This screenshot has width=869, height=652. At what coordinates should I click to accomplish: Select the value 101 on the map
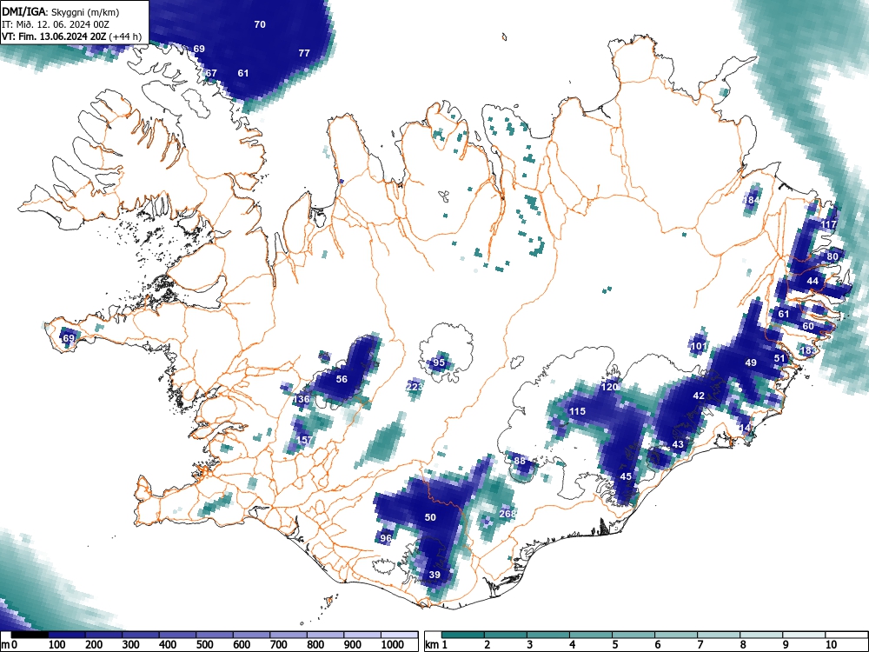699,347
